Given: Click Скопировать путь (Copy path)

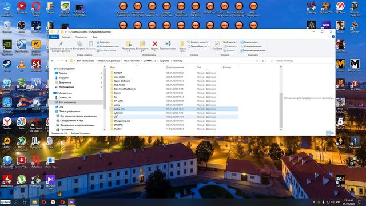Looking at the screenshot, I should pos(108,46).
